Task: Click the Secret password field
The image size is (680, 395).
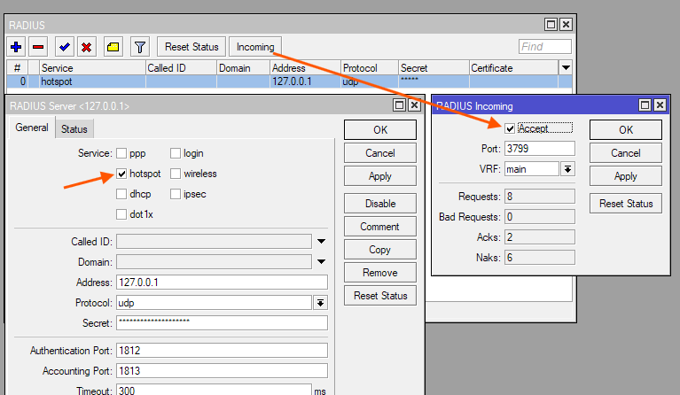Action: coord(222,323)
